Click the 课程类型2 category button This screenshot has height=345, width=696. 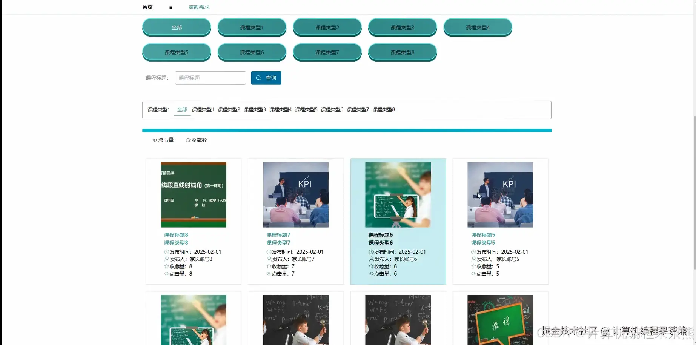click(x=327, y=27)
